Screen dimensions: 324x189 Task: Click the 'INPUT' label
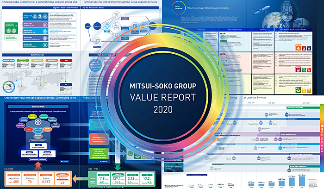tap(9, 169)
